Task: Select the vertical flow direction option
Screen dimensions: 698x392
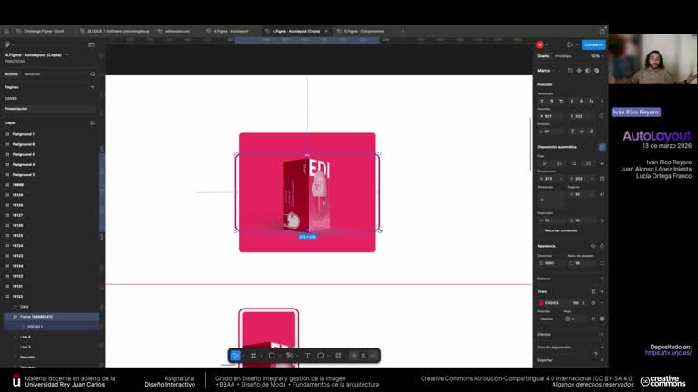Action: [559, 163]
